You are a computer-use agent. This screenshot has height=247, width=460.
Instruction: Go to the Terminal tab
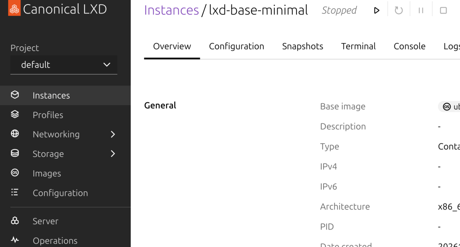[358, 46]
